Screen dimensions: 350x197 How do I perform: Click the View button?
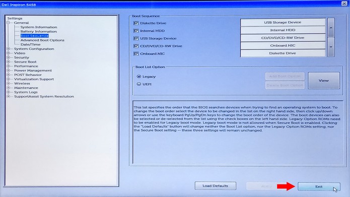[x=324, y=81]
